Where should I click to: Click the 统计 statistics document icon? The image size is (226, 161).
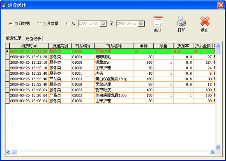pyautogui.click(x=158, y=21)
